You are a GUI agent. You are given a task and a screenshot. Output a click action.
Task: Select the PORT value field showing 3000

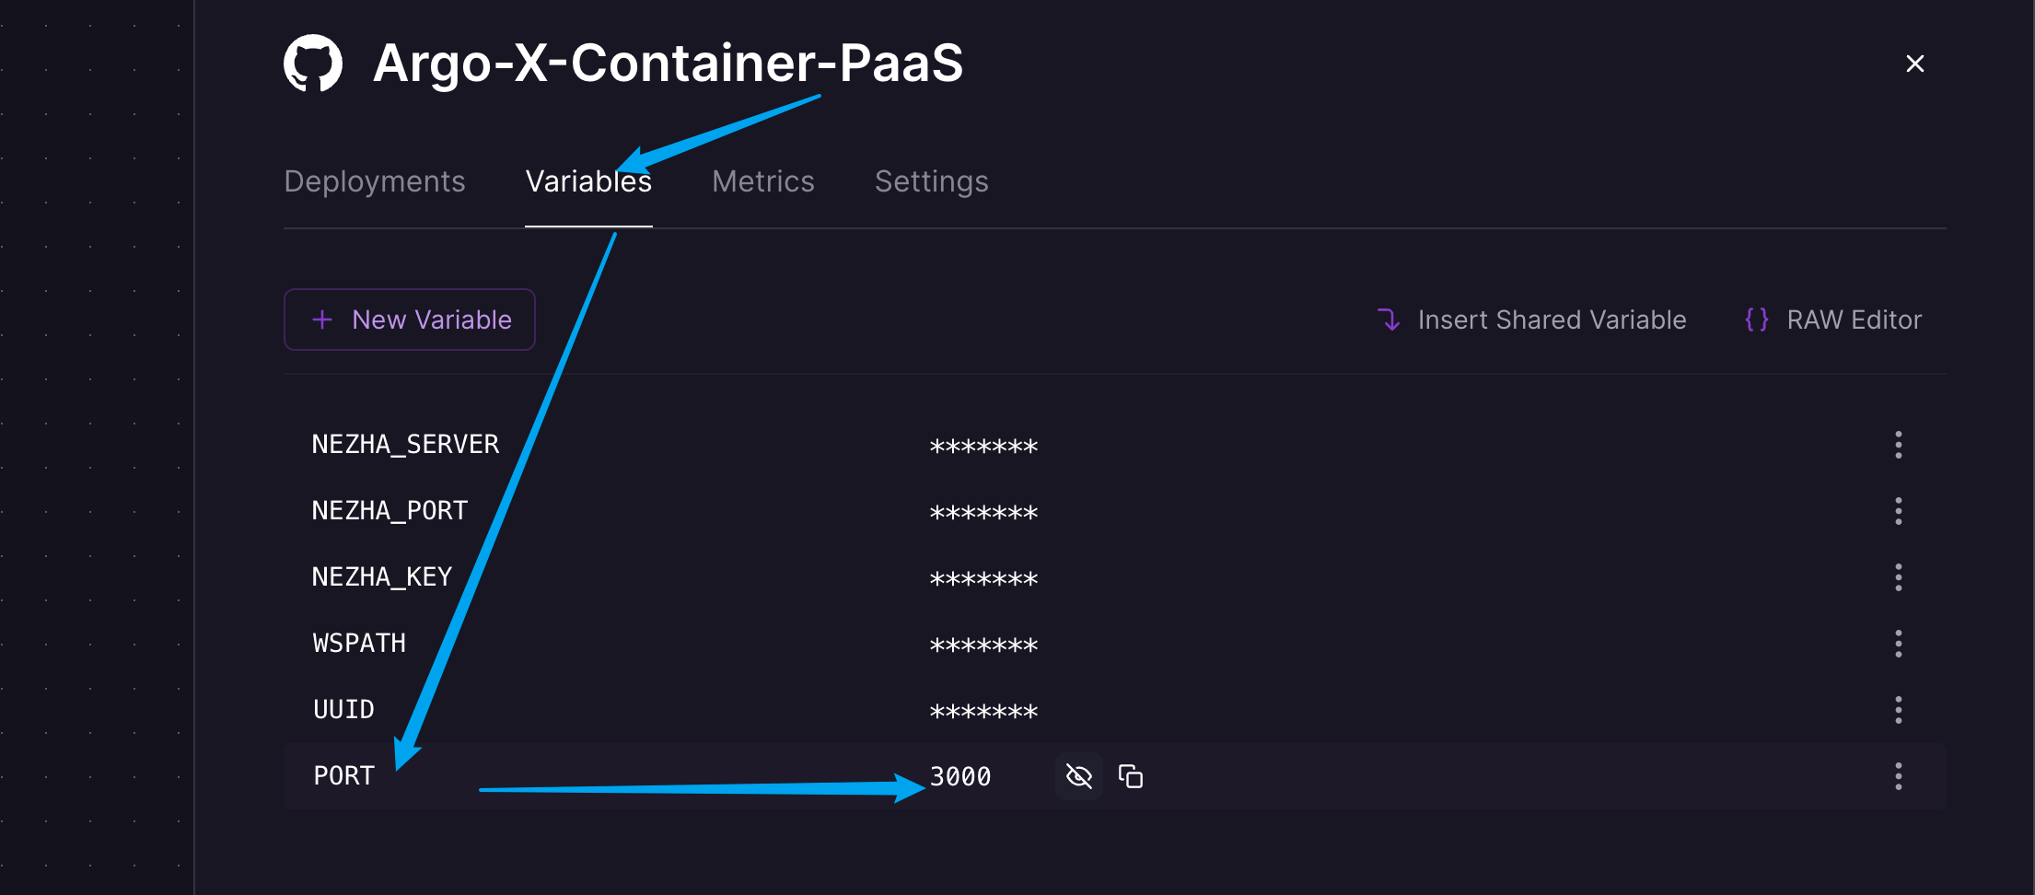click(960, 776)
